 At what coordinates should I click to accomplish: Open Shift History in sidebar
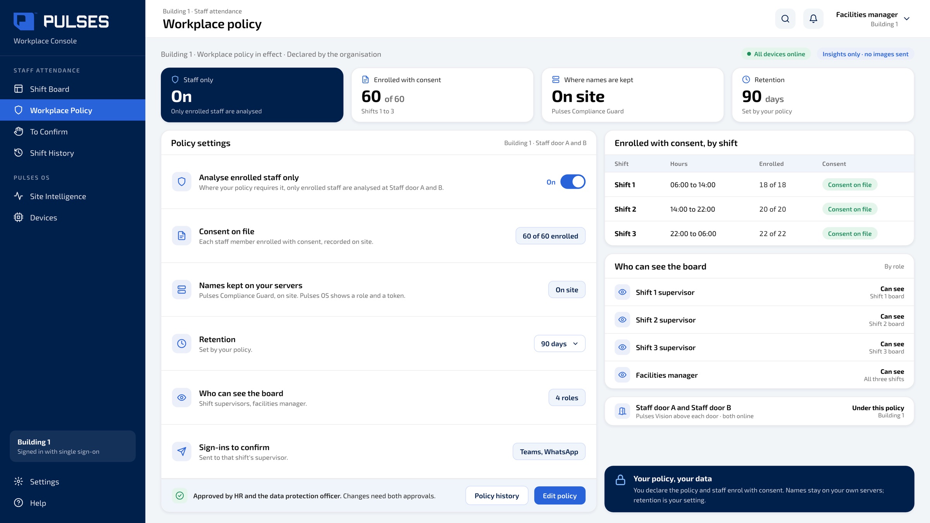point(72,153)
